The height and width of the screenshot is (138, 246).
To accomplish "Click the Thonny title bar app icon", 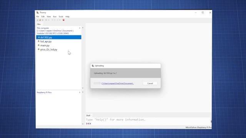I will [38, 13].
